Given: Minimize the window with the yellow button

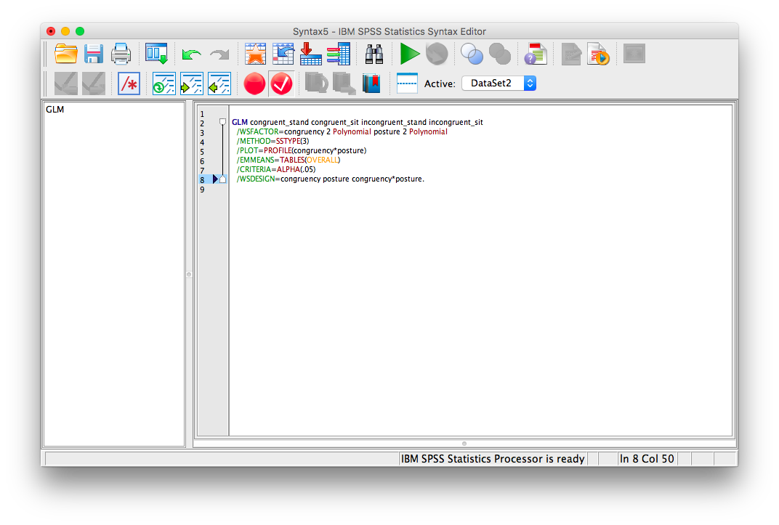Looking at the screenshot, I should pos(65,31).
